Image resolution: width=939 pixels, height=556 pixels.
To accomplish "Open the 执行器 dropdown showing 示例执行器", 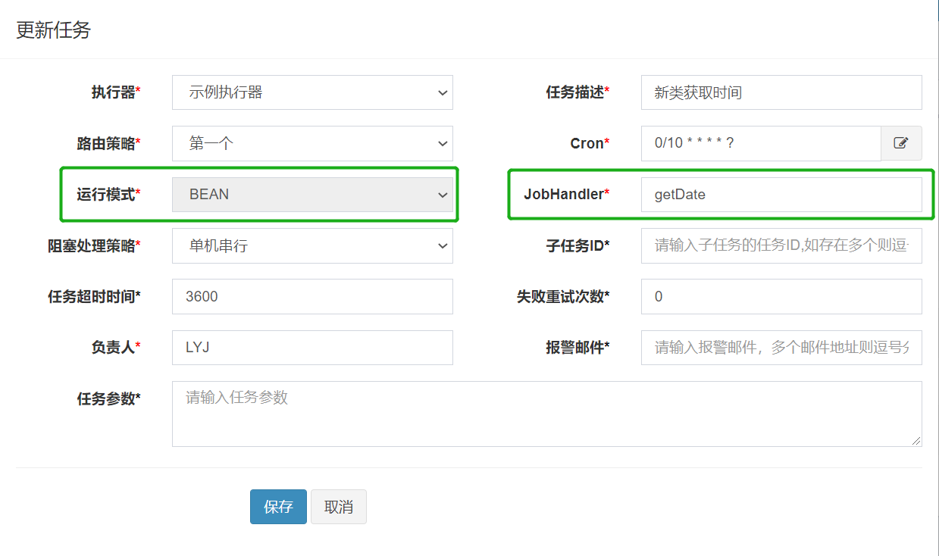I will (312, 92).
